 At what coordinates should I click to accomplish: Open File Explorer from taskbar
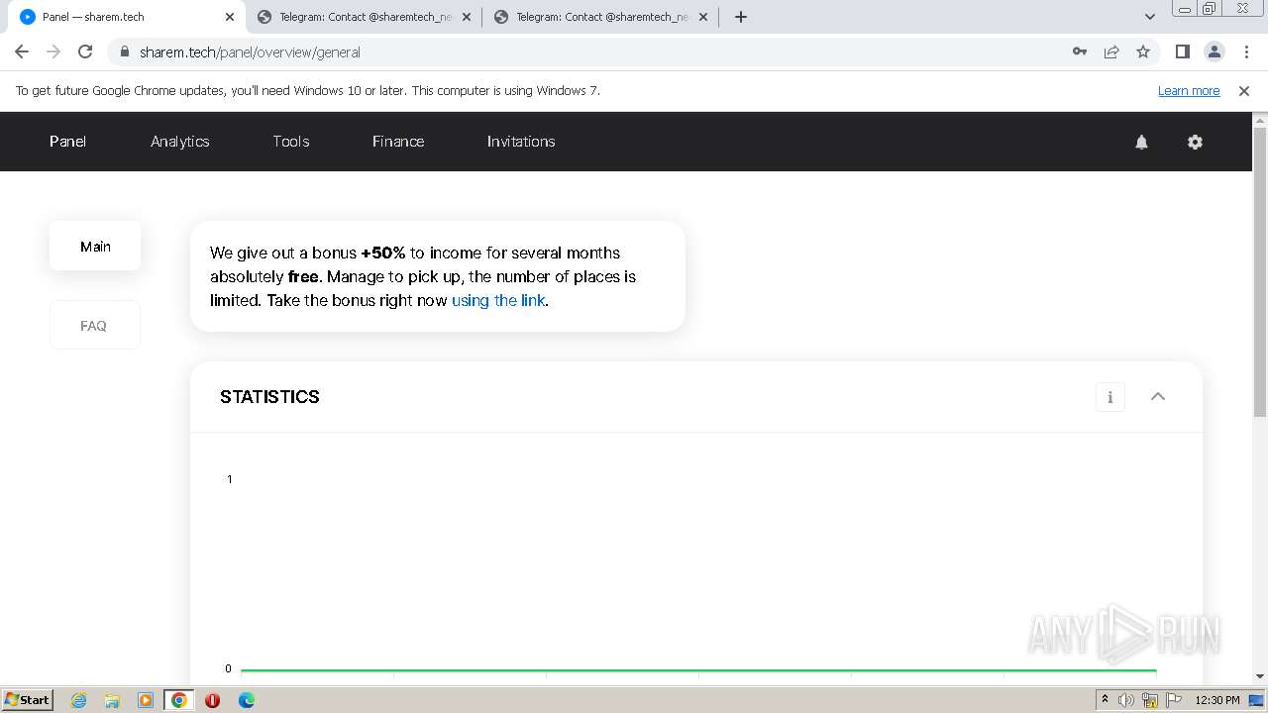tap(112, 700)
